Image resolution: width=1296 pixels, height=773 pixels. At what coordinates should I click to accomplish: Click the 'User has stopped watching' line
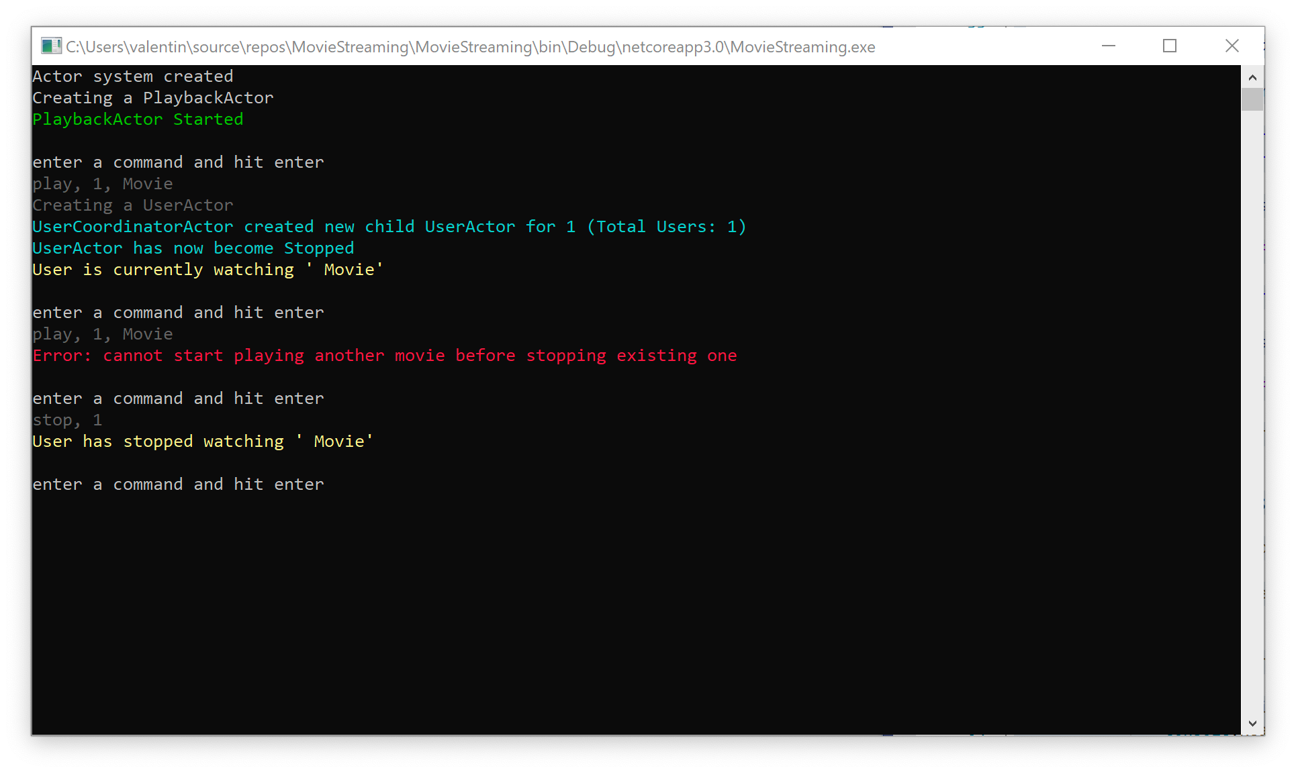(202, 442)
